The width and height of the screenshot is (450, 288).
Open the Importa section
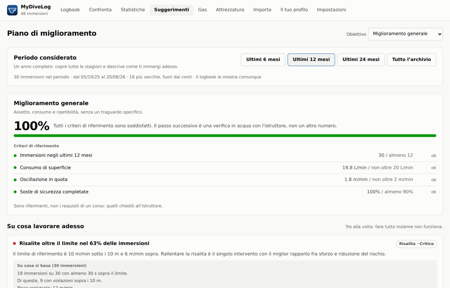click(262, 10)
